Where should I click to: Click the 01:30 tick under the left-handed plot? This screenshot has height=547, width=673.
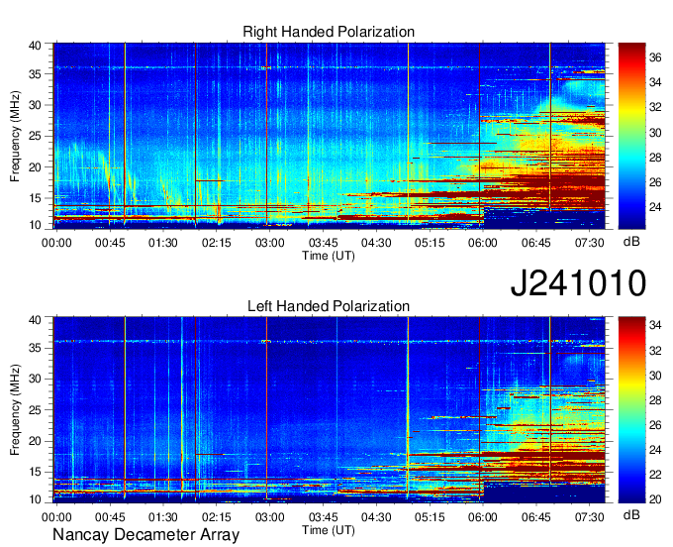[163, 517]
